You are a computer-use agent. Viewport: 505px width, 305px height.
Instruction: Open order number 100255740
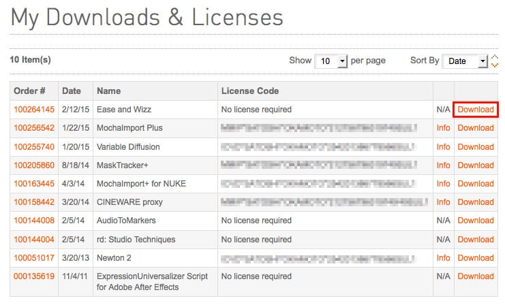tap(34, 146)
